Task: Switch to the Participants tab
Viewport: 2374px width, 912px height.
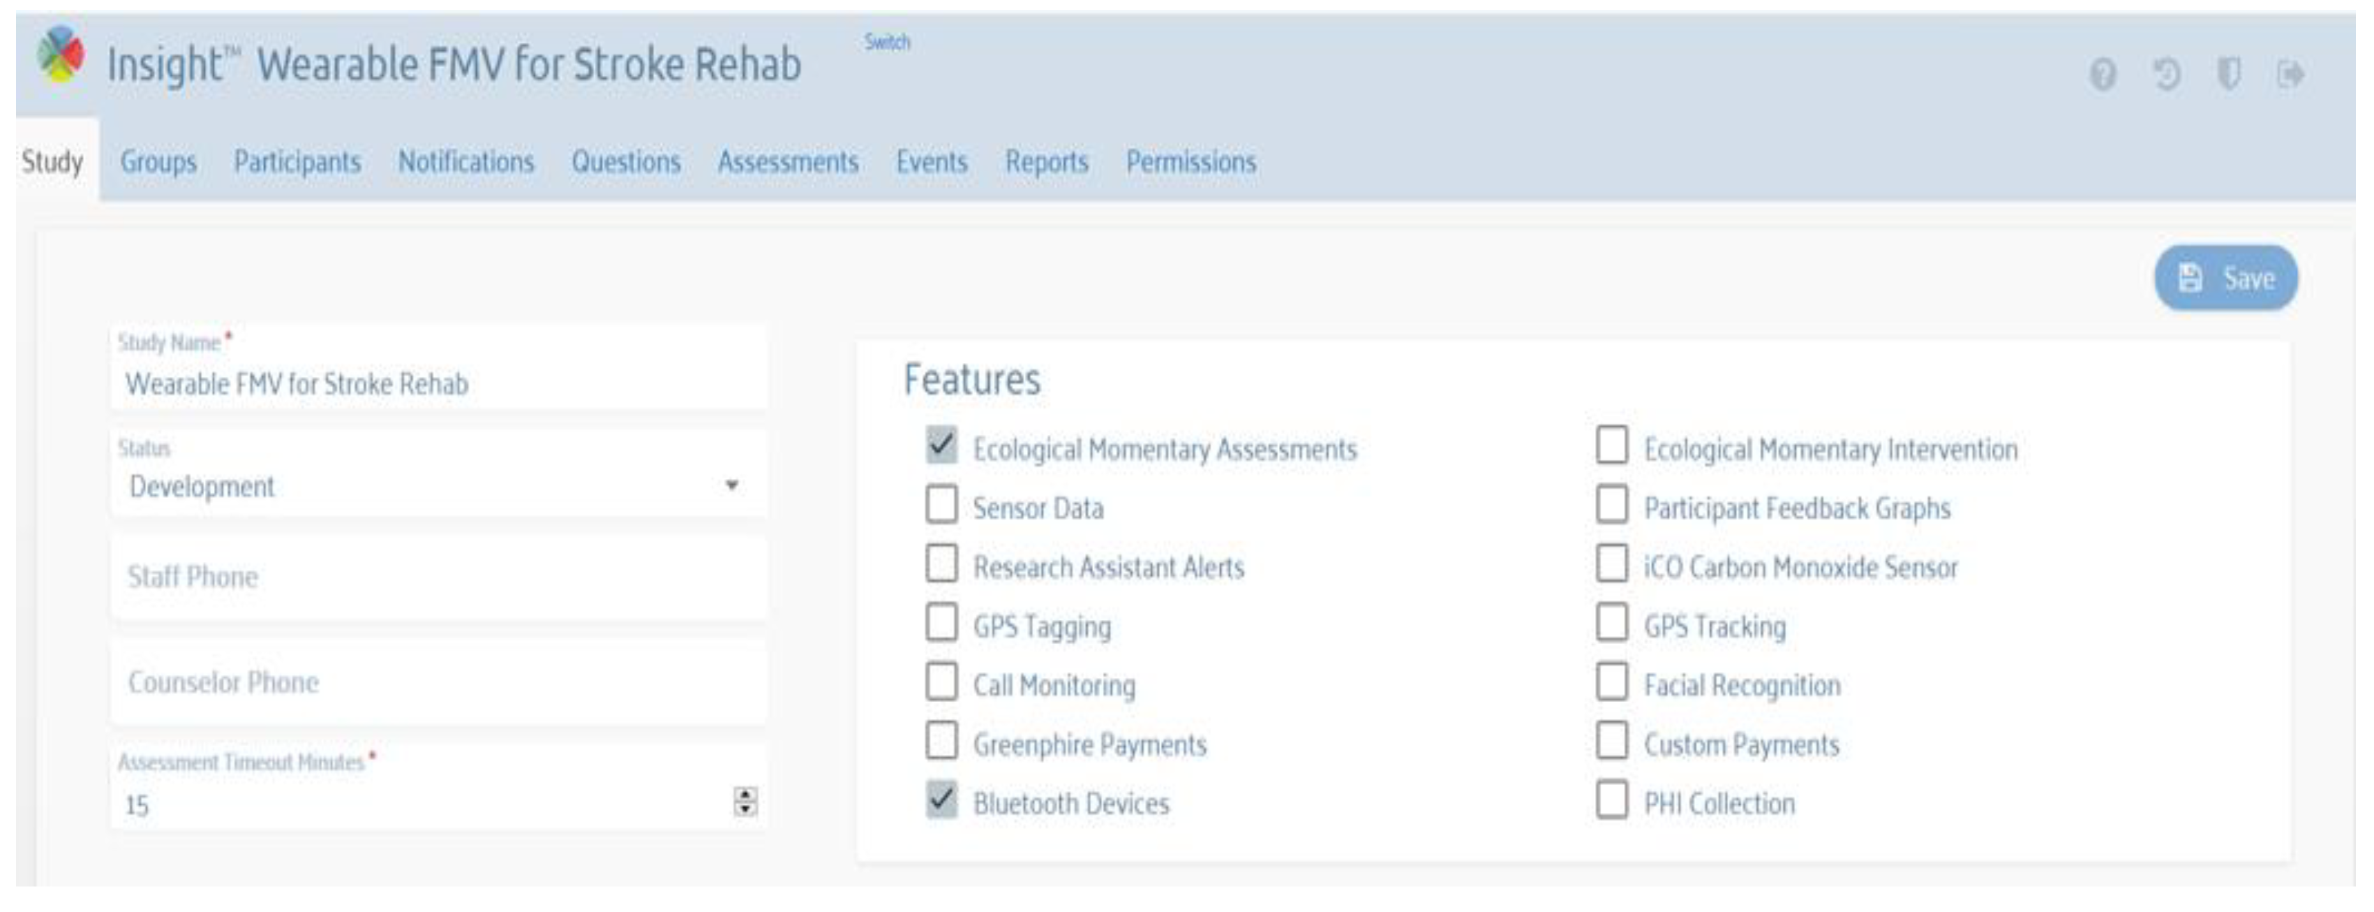Action: tap(297, 162)
